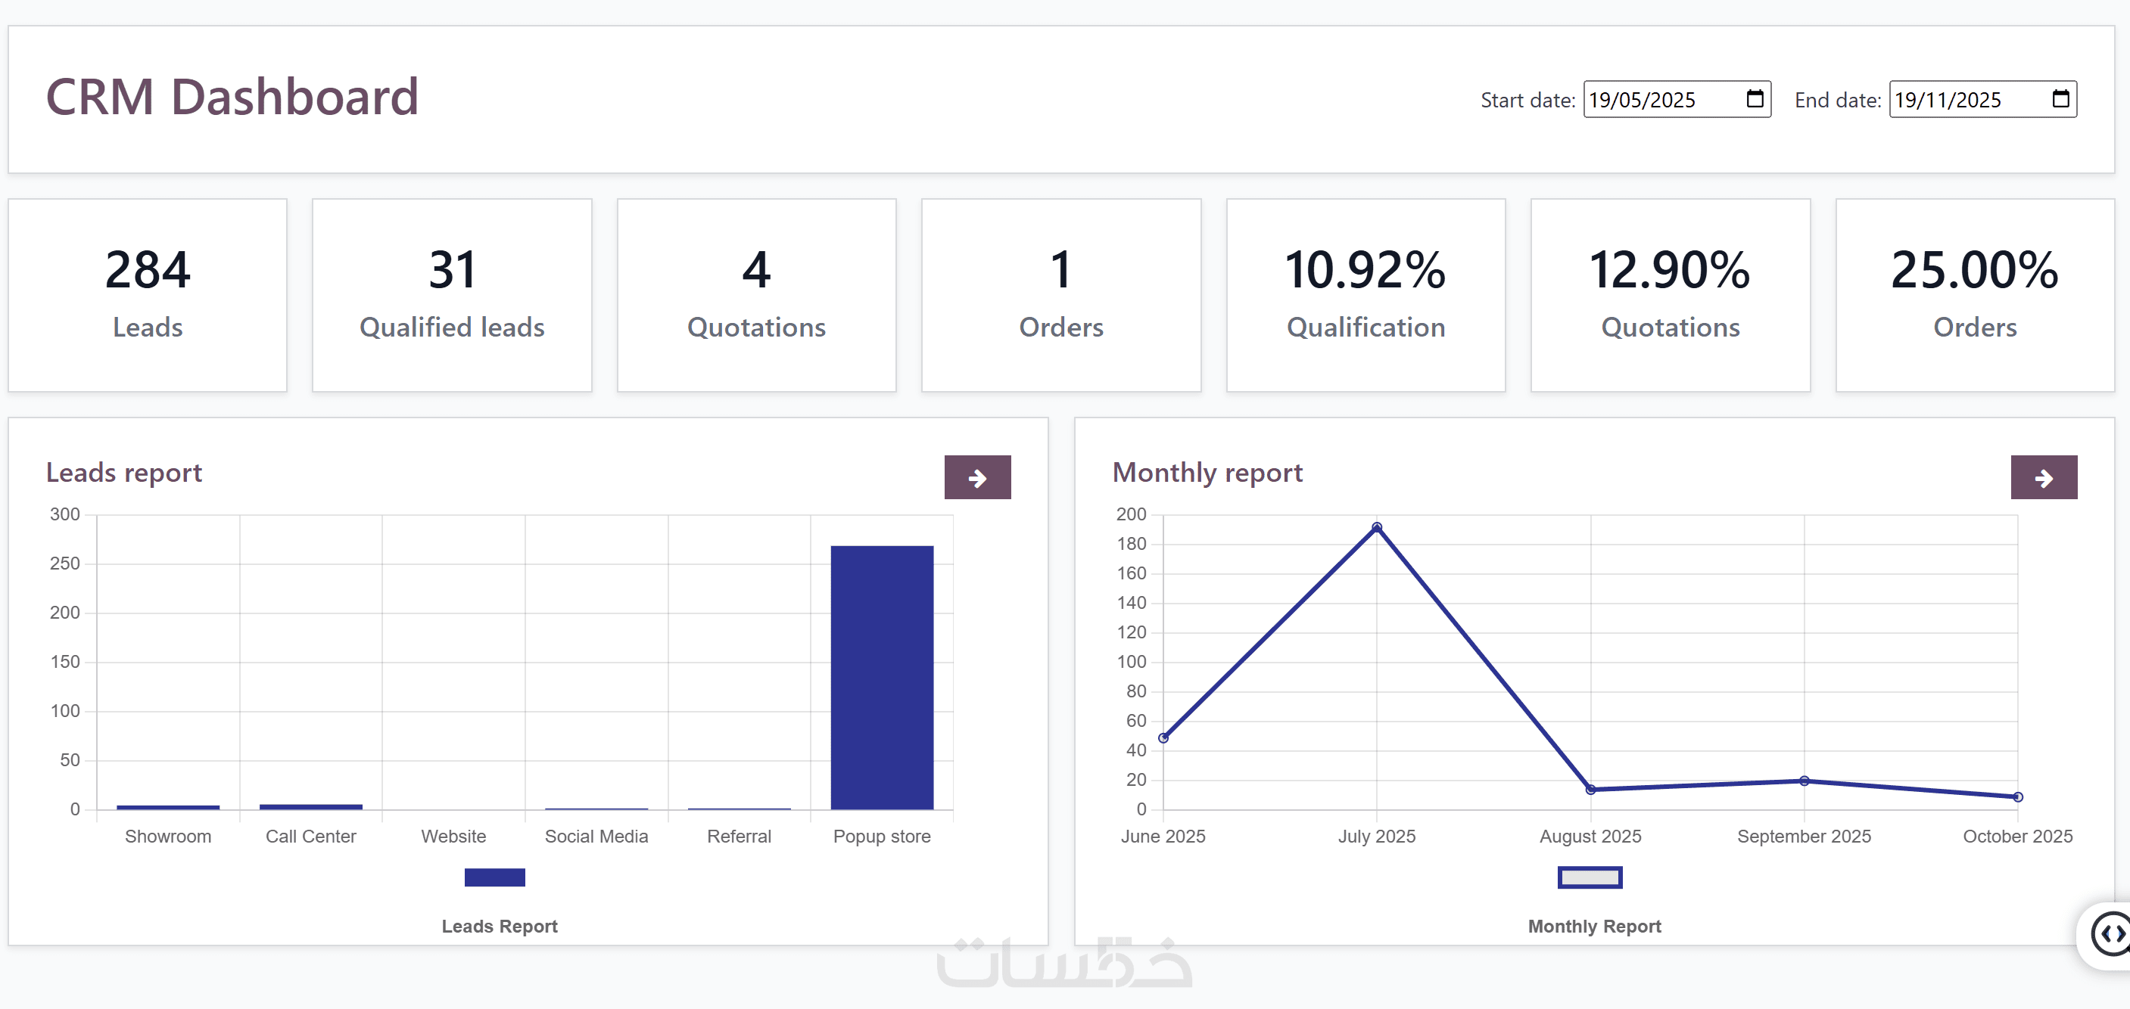Click July 2025 data point on the Monthly report line
Screen dimensions: 2130x1009
[1377, 527]
